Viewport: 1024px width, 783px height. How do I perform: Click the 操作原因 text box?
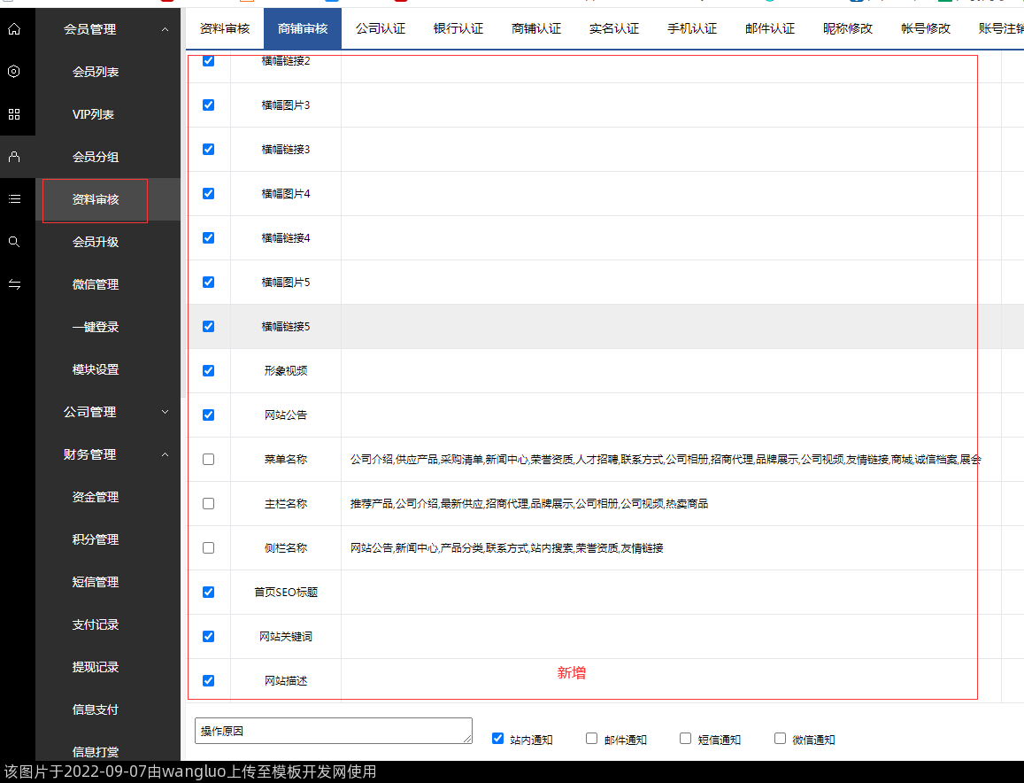pyautogui.click(x=333, y=731)
